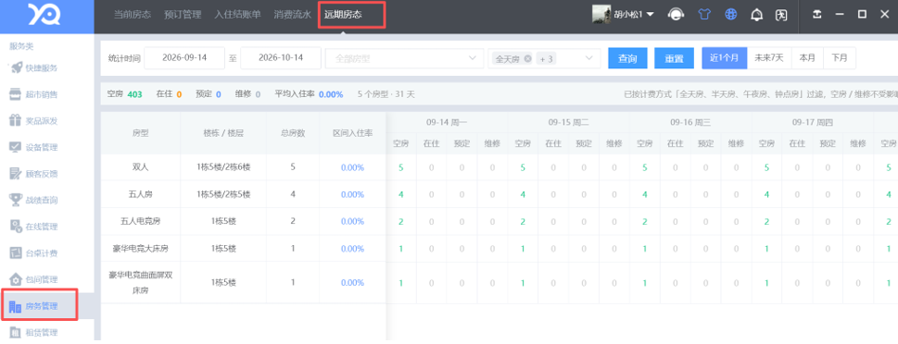898x344 pixels.
Task: Select the 近1个月 range option
Action: pyautogui.click(x=725, y=57)
